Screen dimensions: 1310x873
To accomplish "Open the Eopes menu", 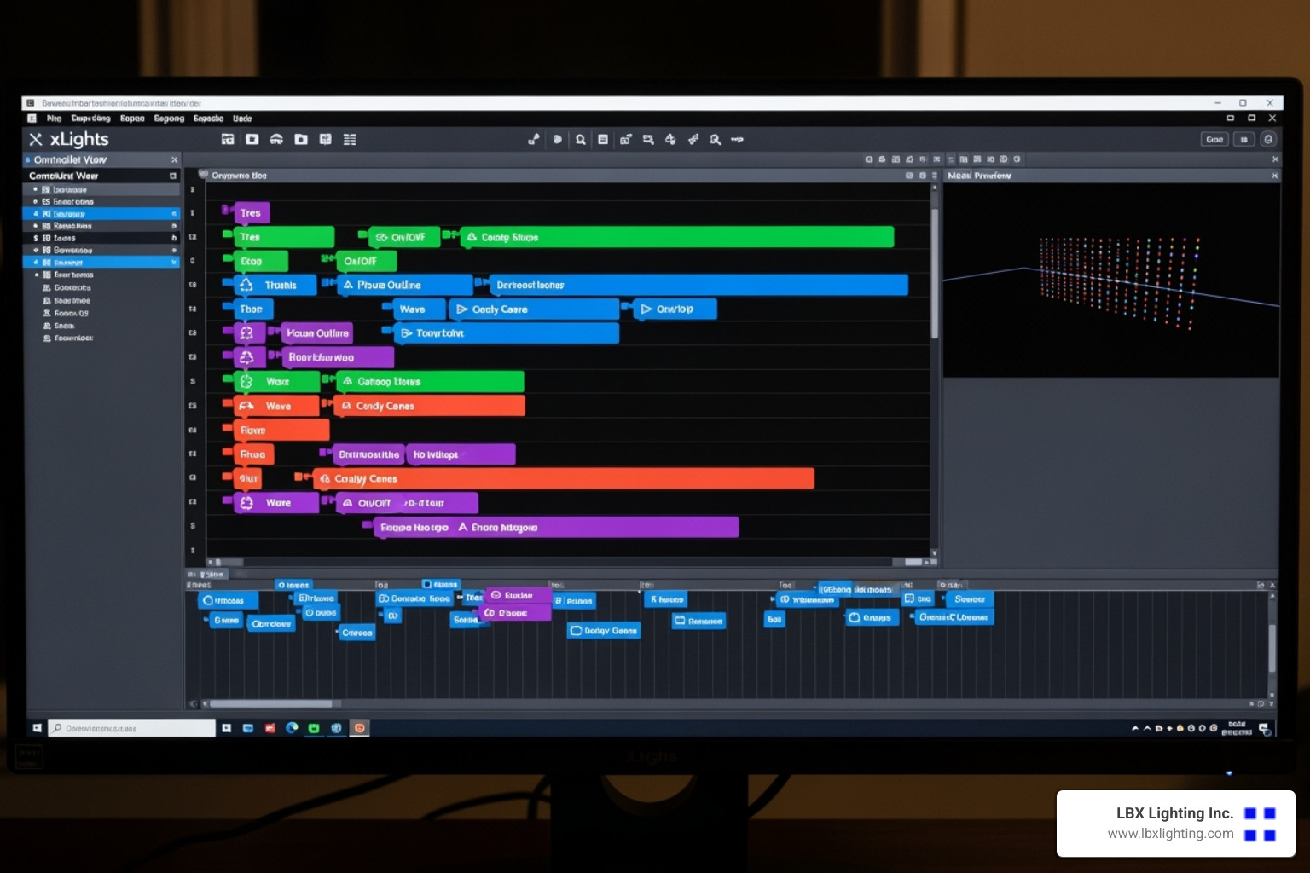I will pos(132,119).
